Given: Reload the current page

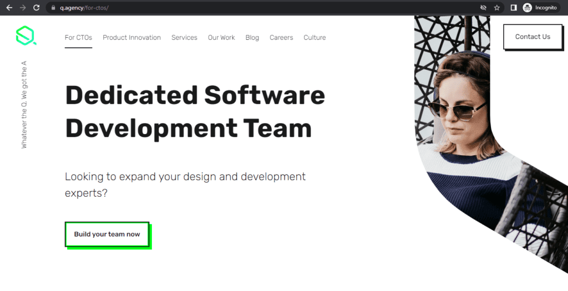Looking at the screenshot, I should click(37, 8).
